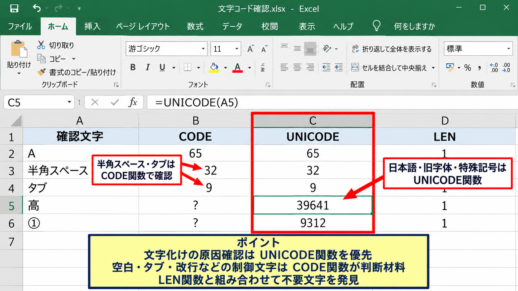Cut the selection using 切り取り

click(56, 45)
